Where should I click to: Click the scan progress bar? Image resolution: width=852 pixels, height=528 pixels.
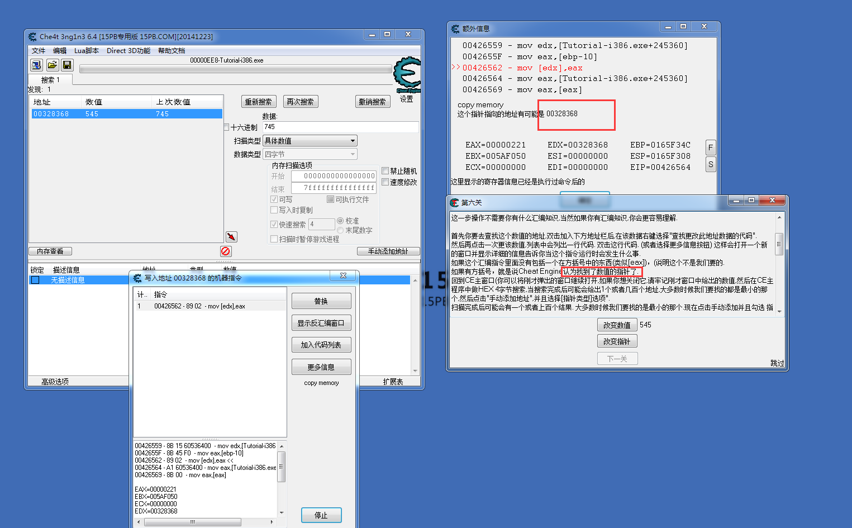(235, 69)
